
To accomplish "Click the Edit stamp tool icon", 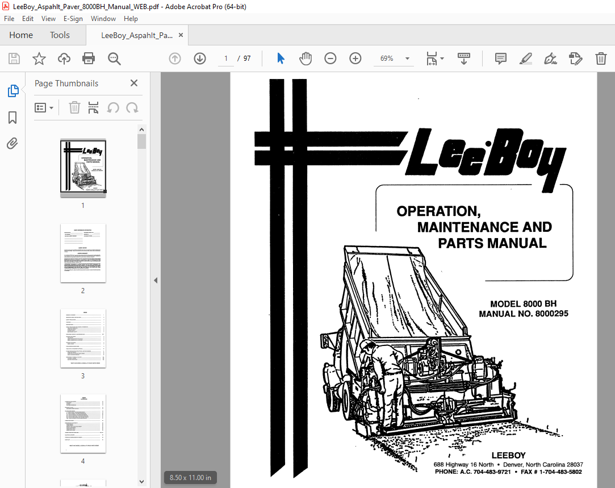I will [x=575, y=59].
